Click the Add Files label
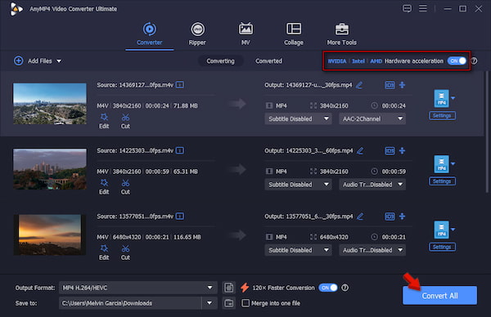This screenshot has width=491, height=317. coord(40,61)
